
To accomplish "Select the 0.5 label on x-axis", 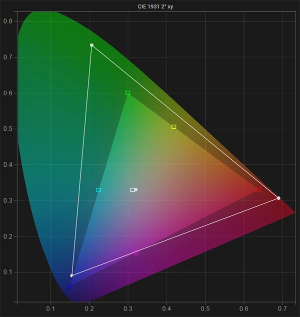I will point(205,309).
